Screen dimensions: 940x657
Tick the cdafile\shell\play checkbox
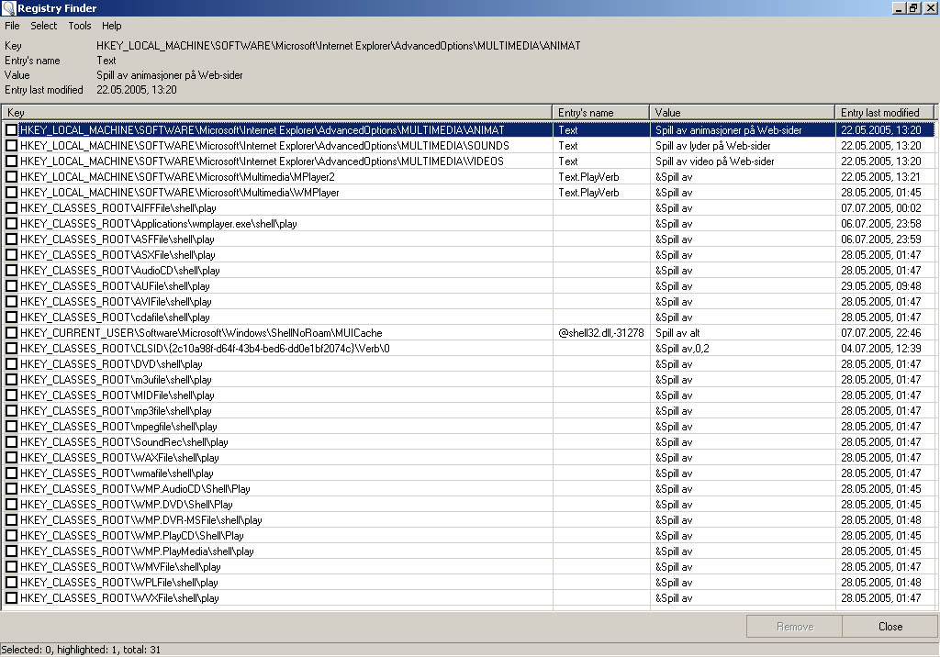click(x=11, y=317)
